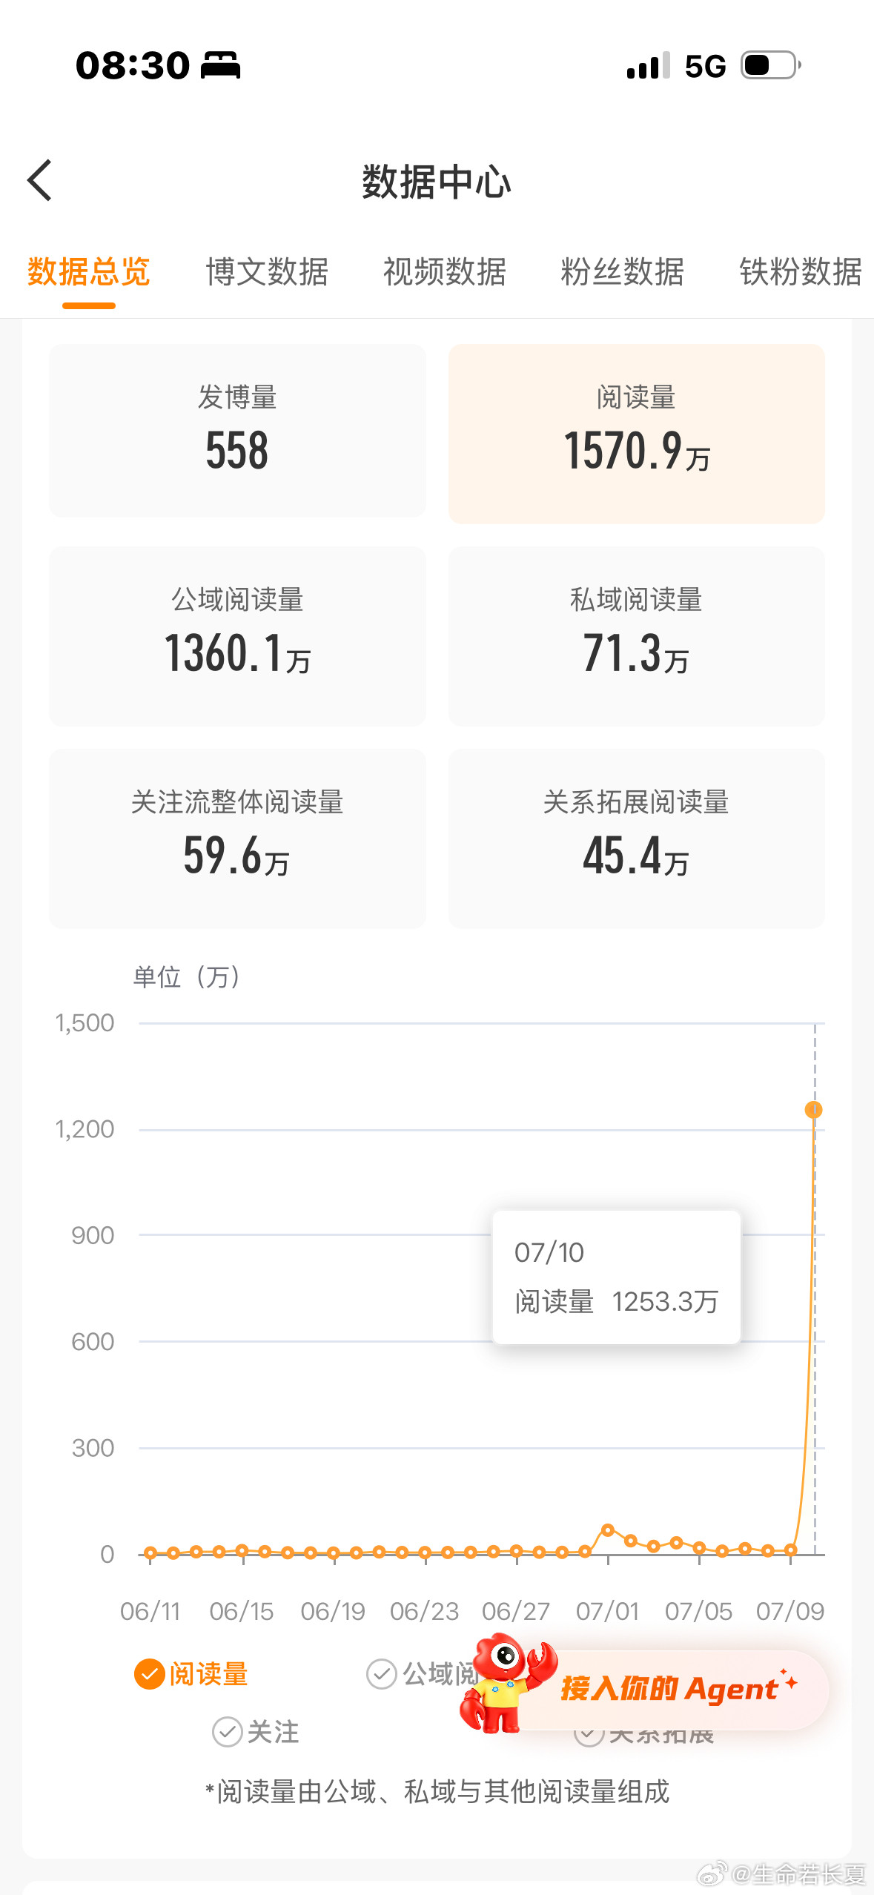Tap the back arrow icon

coord(40,180)
